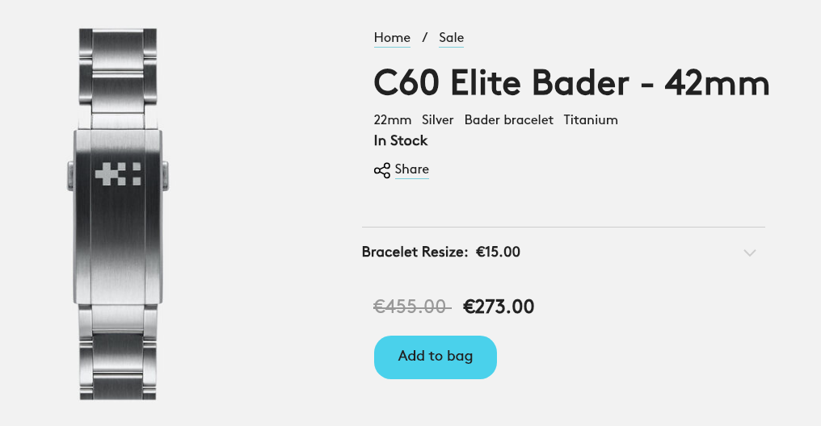Click the C60 Elite Bader title

(x=571, y=83)
